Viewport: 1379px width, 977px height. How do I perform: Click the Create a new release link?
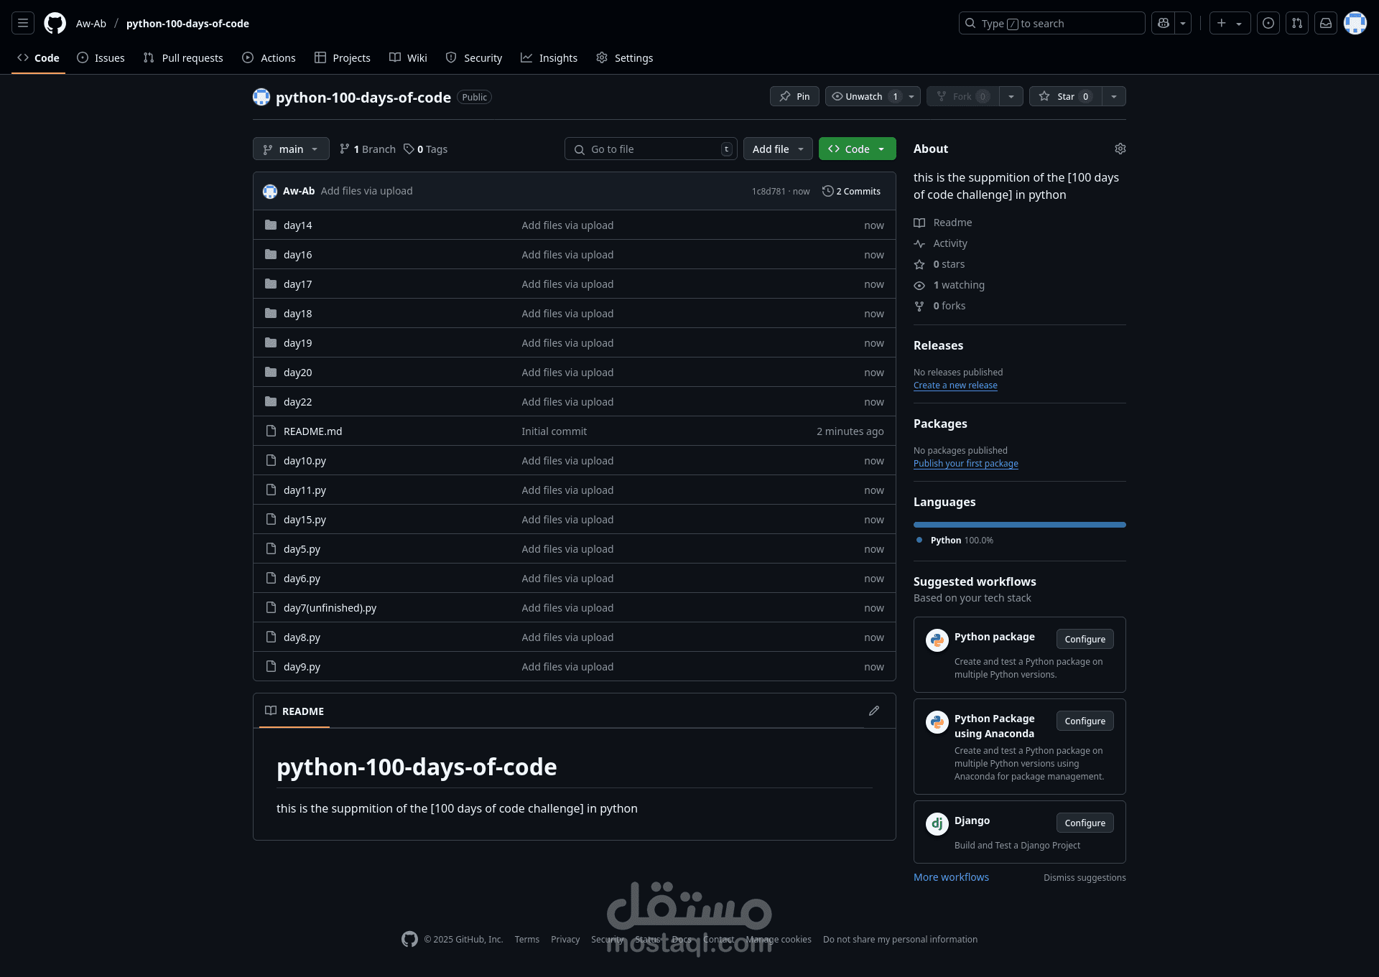point(955,385)
